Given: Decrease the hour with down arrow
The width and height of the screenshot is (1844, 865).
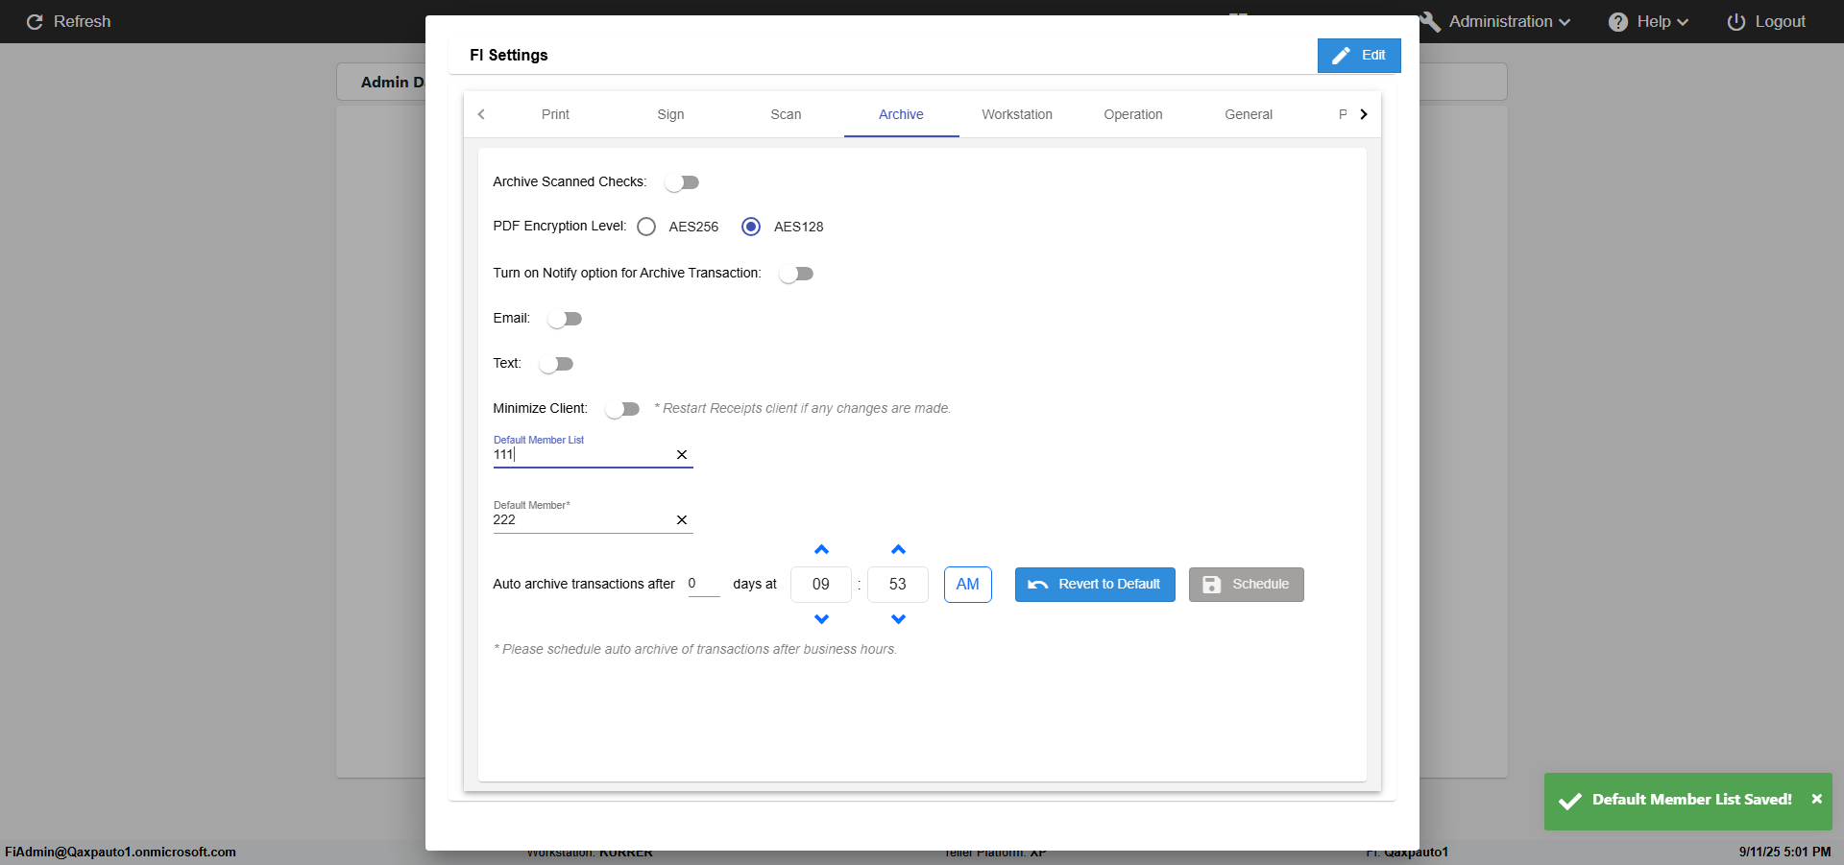Looking at the screenshot, I should pos(821,619).
